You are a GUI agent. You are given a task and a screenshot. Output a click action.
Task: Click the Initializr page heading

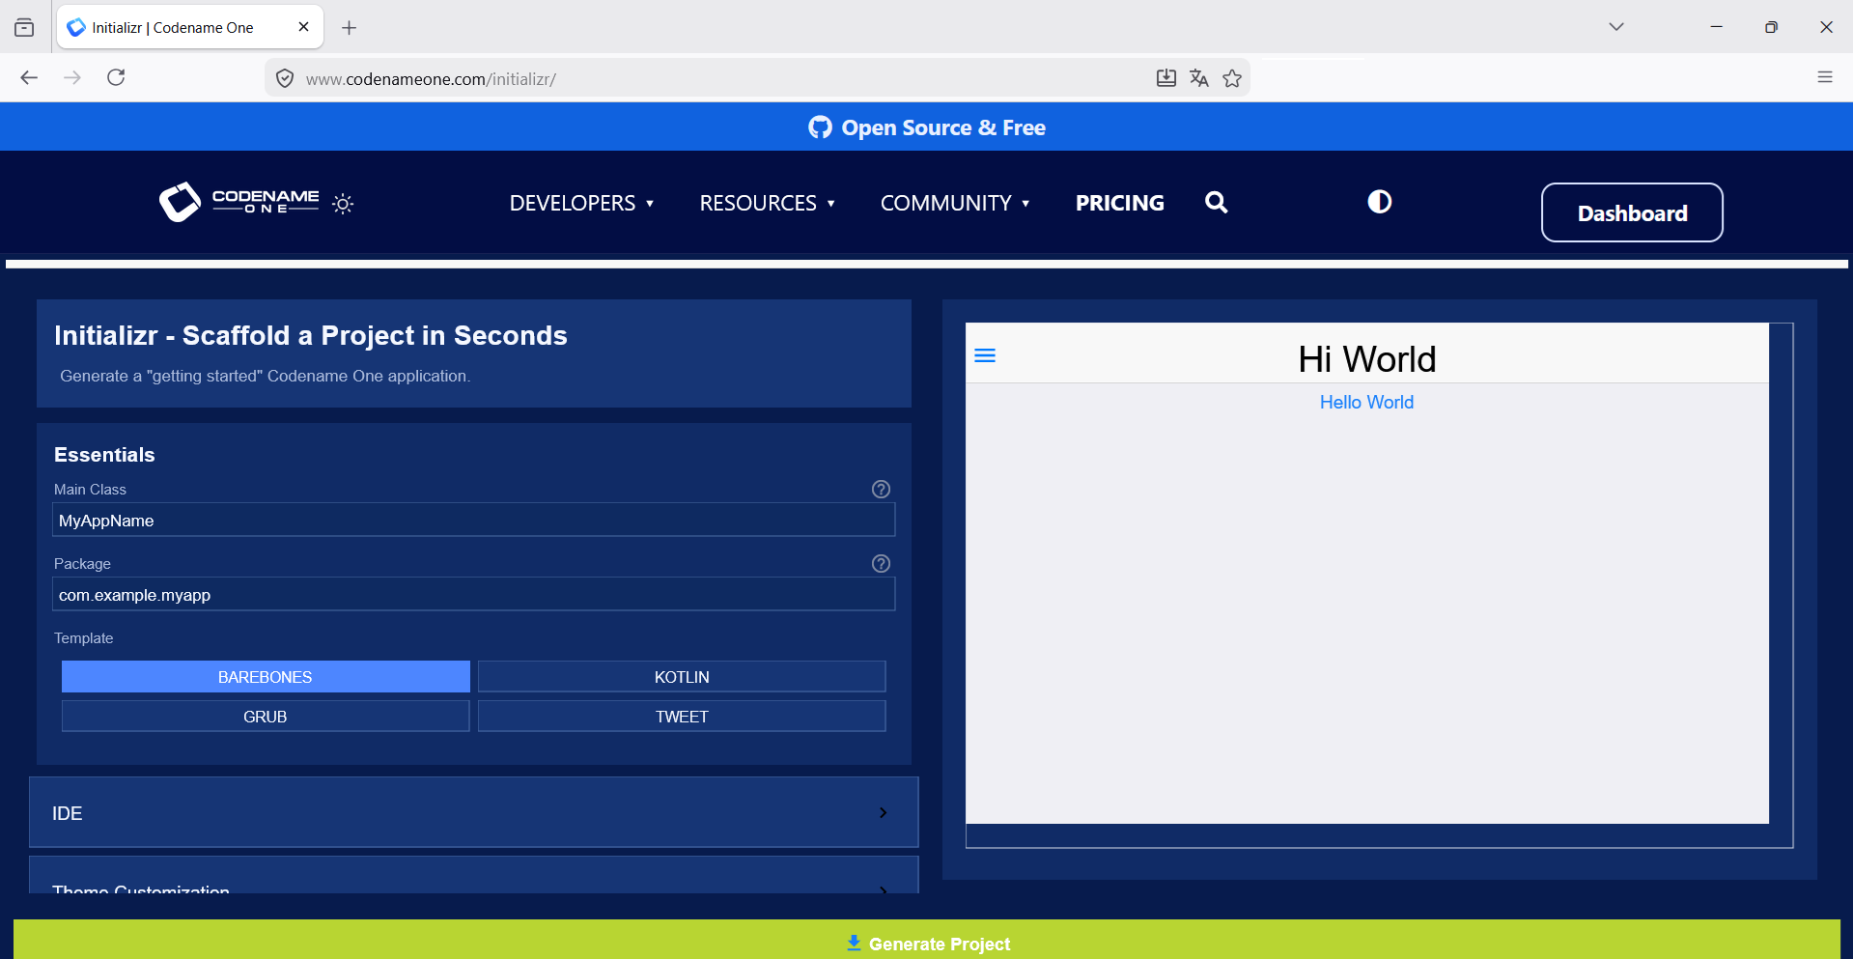coord(311,335)
